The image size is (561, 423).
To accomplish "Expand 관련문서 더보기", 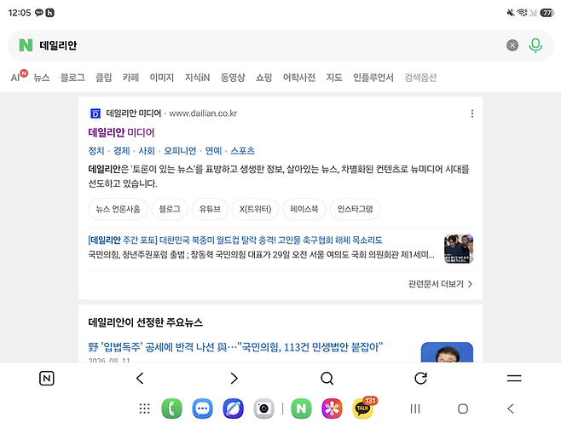I will coord(441,284).
